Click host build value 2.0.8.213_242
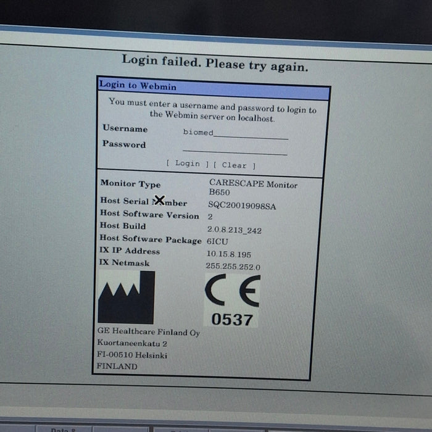The height and width of the screenshot is (432, 432). (234, 230)
